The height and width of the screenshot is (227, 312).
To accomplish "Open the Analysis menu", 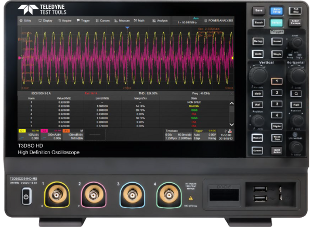I will pyautogui.click(x=160, y=20).
